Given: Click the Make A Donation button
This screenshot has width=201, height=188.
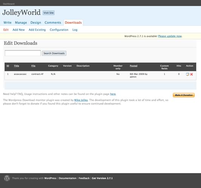Looking at the screenshot, I should (x=184, y=95).
